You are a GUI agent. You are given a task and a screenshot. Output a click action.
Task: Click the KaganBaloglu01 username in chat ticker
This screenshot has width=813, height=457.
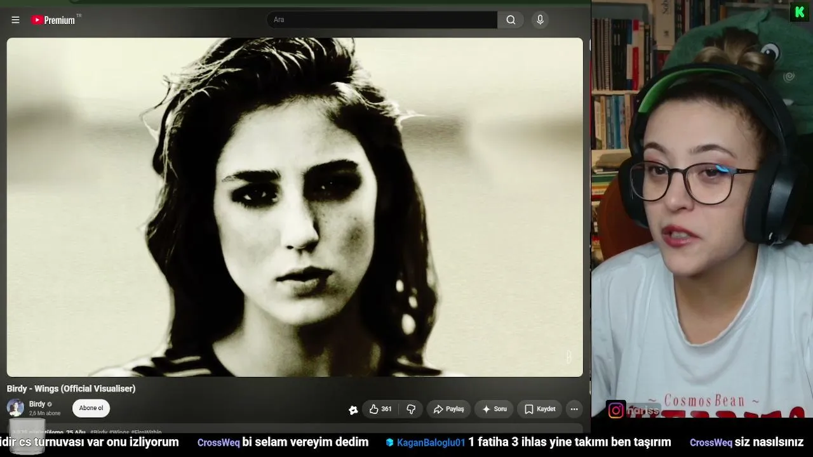(x=431, y=442)
